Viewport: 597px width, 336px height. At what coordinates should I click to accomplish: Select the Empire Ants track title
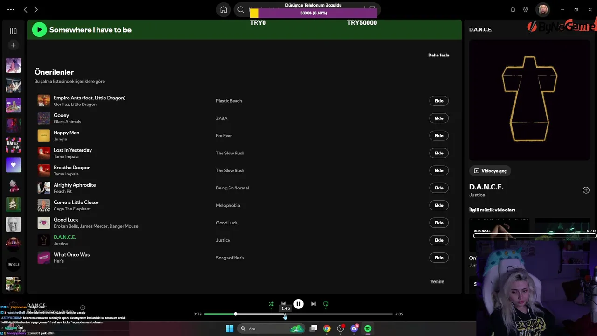(90, 98)
